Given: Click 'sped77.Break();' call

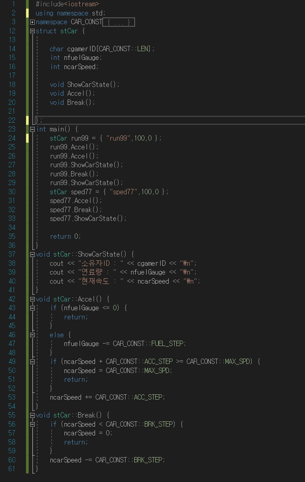Looking at the screenshot, I should click(x=76, y=210).
